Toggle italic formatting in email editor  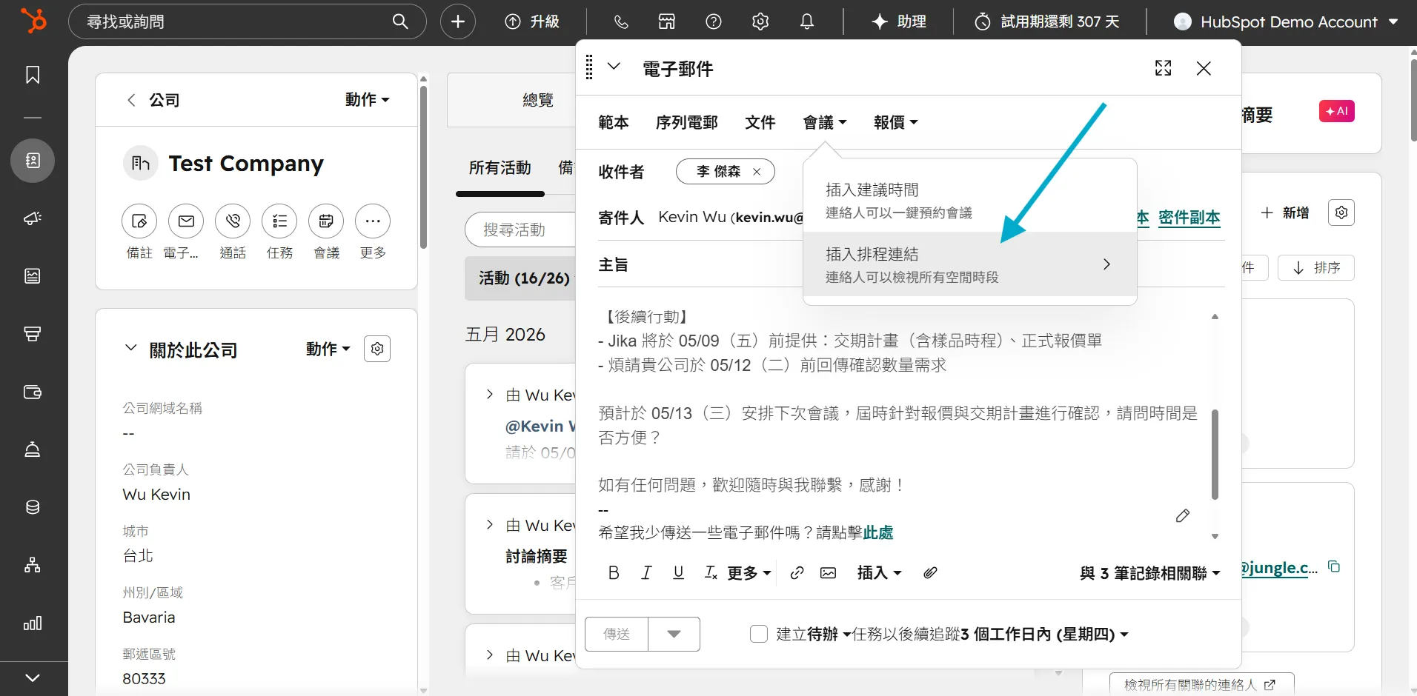(646, 572)
